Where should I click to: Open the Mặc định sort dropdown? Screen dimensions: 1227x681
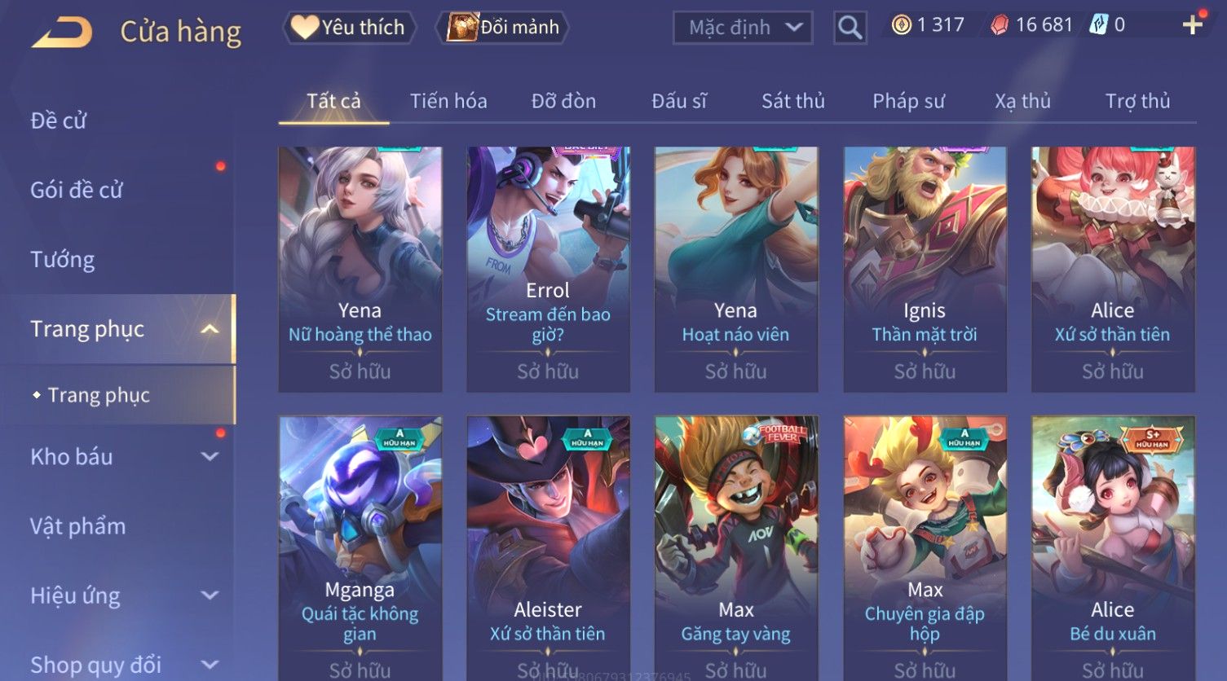pyautogui.click(x=743, y=28)
